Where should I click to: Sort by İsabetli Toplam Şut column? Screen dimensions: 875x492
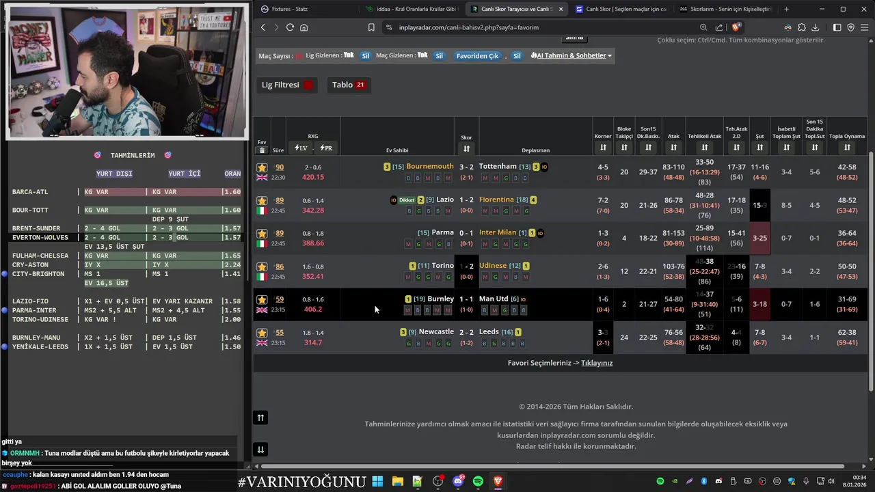pos(786,148)
